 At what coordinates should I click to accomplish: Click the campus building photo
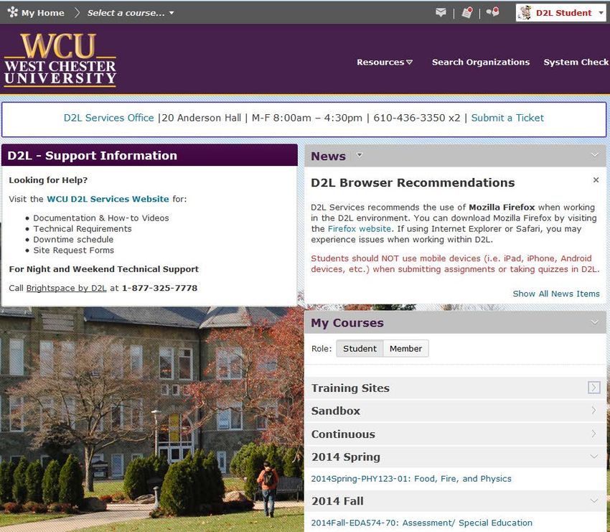coord(151,419)
